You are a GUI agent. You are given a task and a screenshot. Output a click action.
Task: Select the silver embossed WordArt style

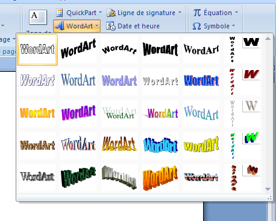(x=160, y=82)
